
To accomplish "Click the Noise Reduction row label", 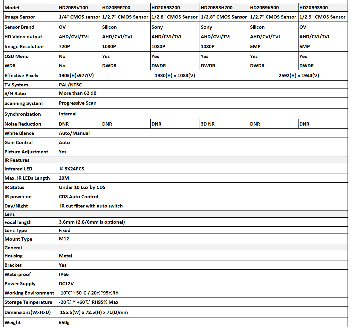I will point(23,124).
